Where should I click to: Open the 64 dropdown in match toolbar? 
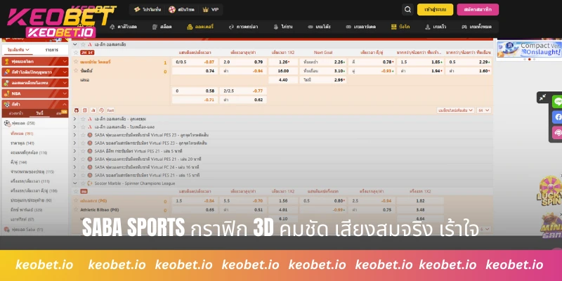click(x=484, y=110)
